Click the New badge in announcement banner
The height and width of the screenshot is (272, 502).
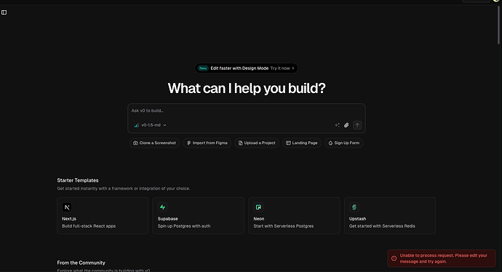203,68
